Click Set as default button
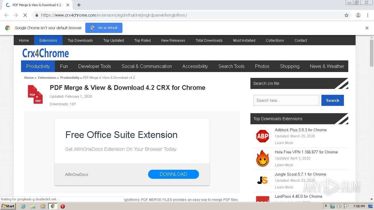The width and height of the screenshot is (374, 210). point(104,28)
